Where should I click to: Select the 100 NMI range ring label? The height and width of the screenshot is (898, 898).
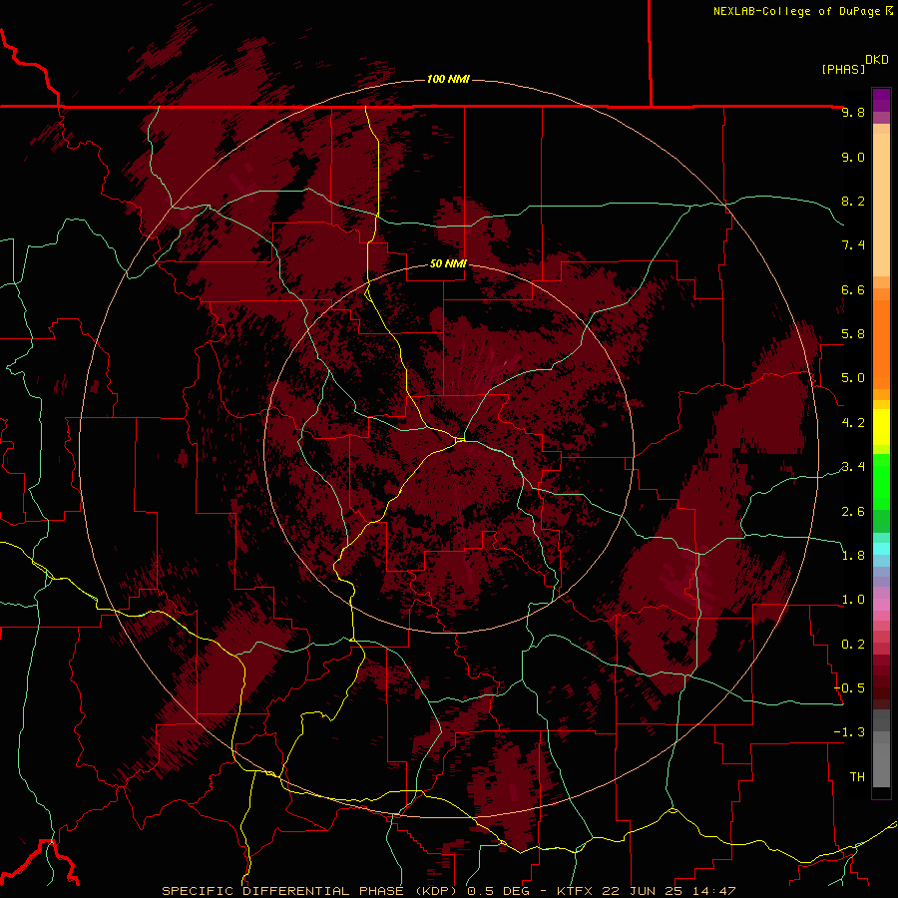(x=448, y=79)
